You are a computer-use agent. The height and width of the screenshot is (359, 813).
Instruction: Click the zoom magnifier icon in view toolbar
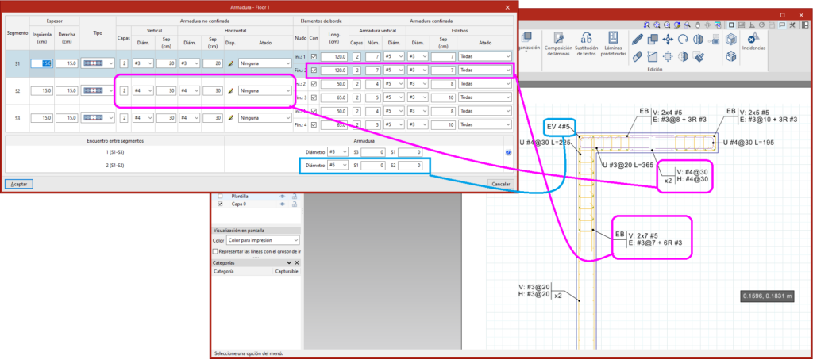[688, 25]
